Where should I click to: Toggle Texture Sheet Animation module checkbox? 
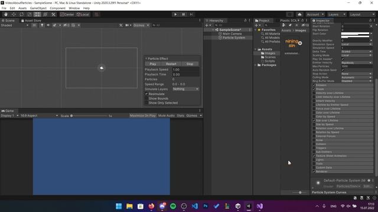click(314, 155)
